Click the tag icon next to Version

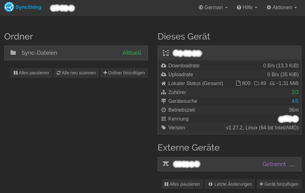tap(164, 128)
